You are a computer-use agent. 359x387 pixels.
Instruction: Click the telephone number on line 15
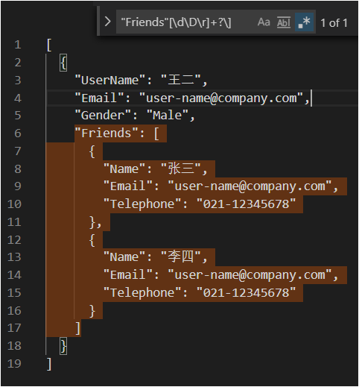point(246,293)
